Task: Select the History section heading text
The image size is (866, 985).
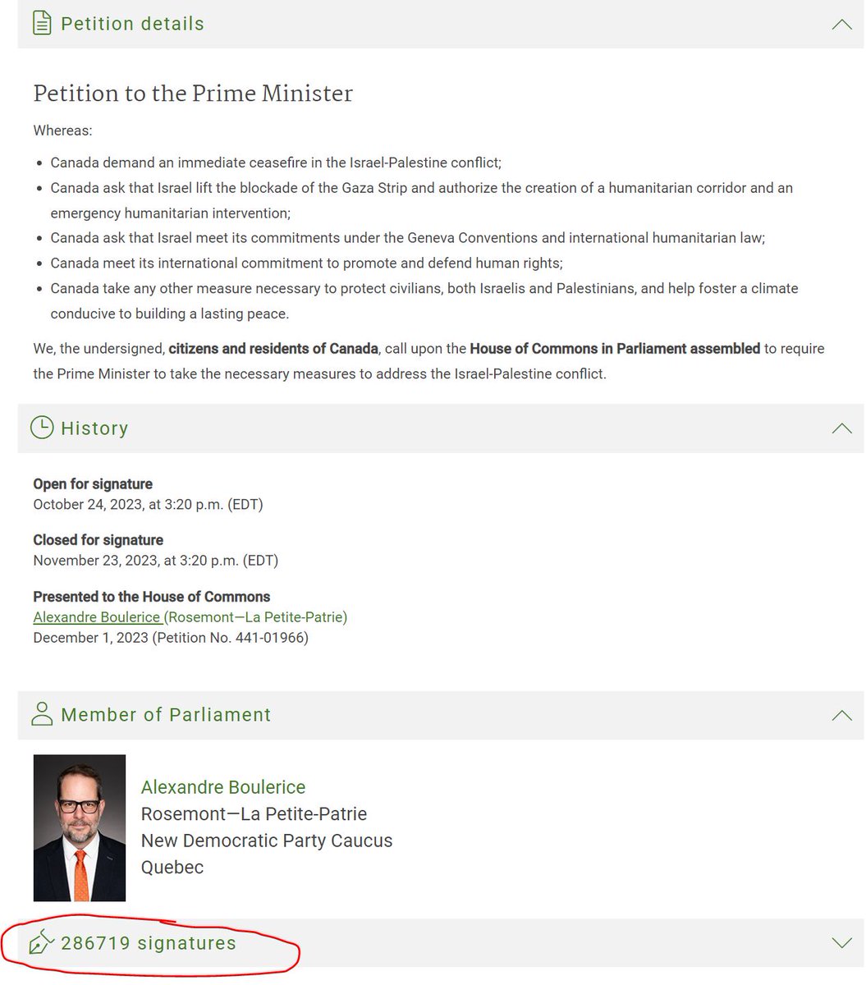Action: pyautogui.click(x=94, y=428)
